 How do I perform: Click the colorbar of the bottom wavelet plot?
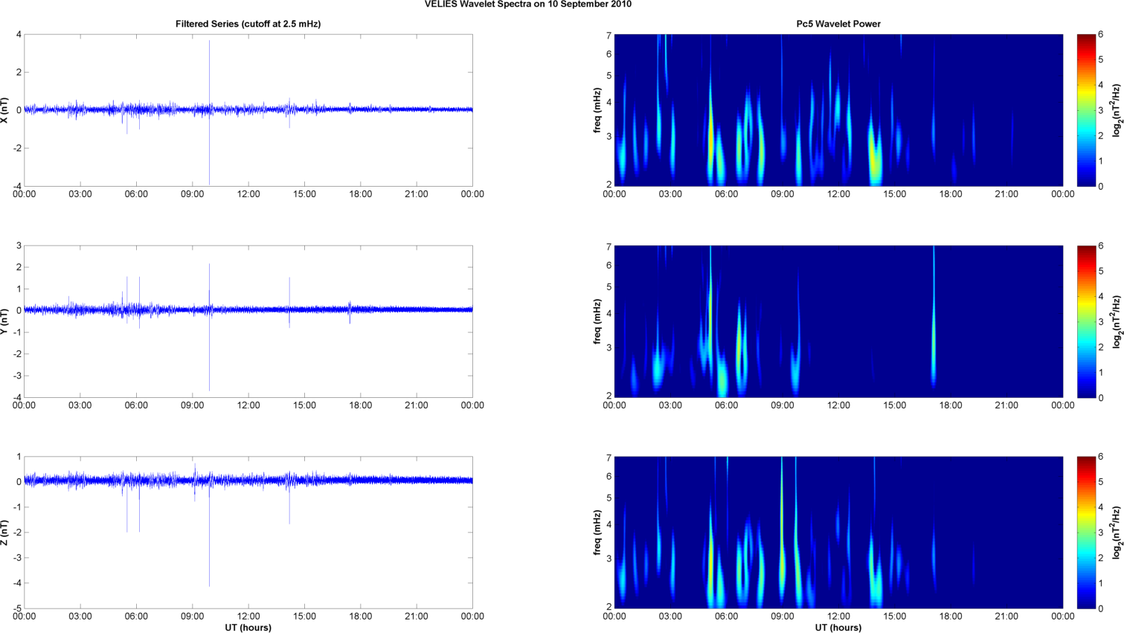(x=1086, y=533)
